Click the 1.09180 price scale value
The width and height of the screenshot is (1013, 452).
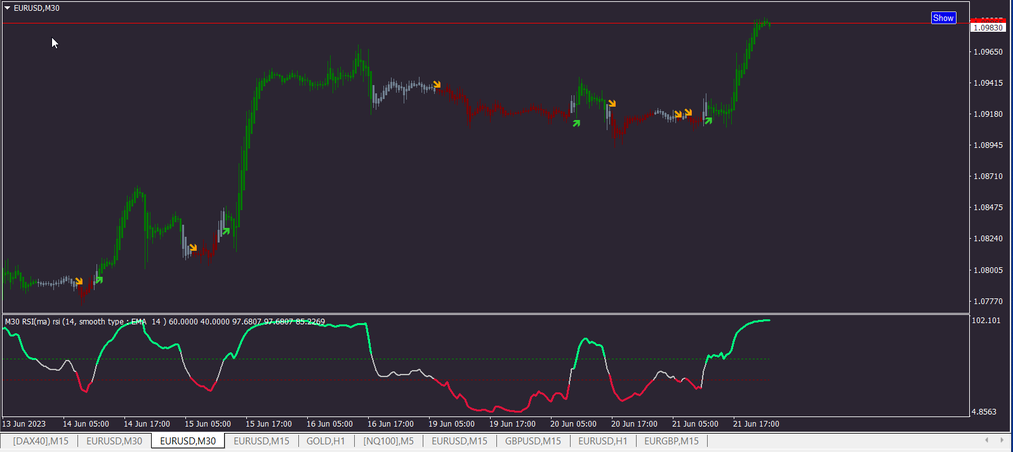pos(988,114)
